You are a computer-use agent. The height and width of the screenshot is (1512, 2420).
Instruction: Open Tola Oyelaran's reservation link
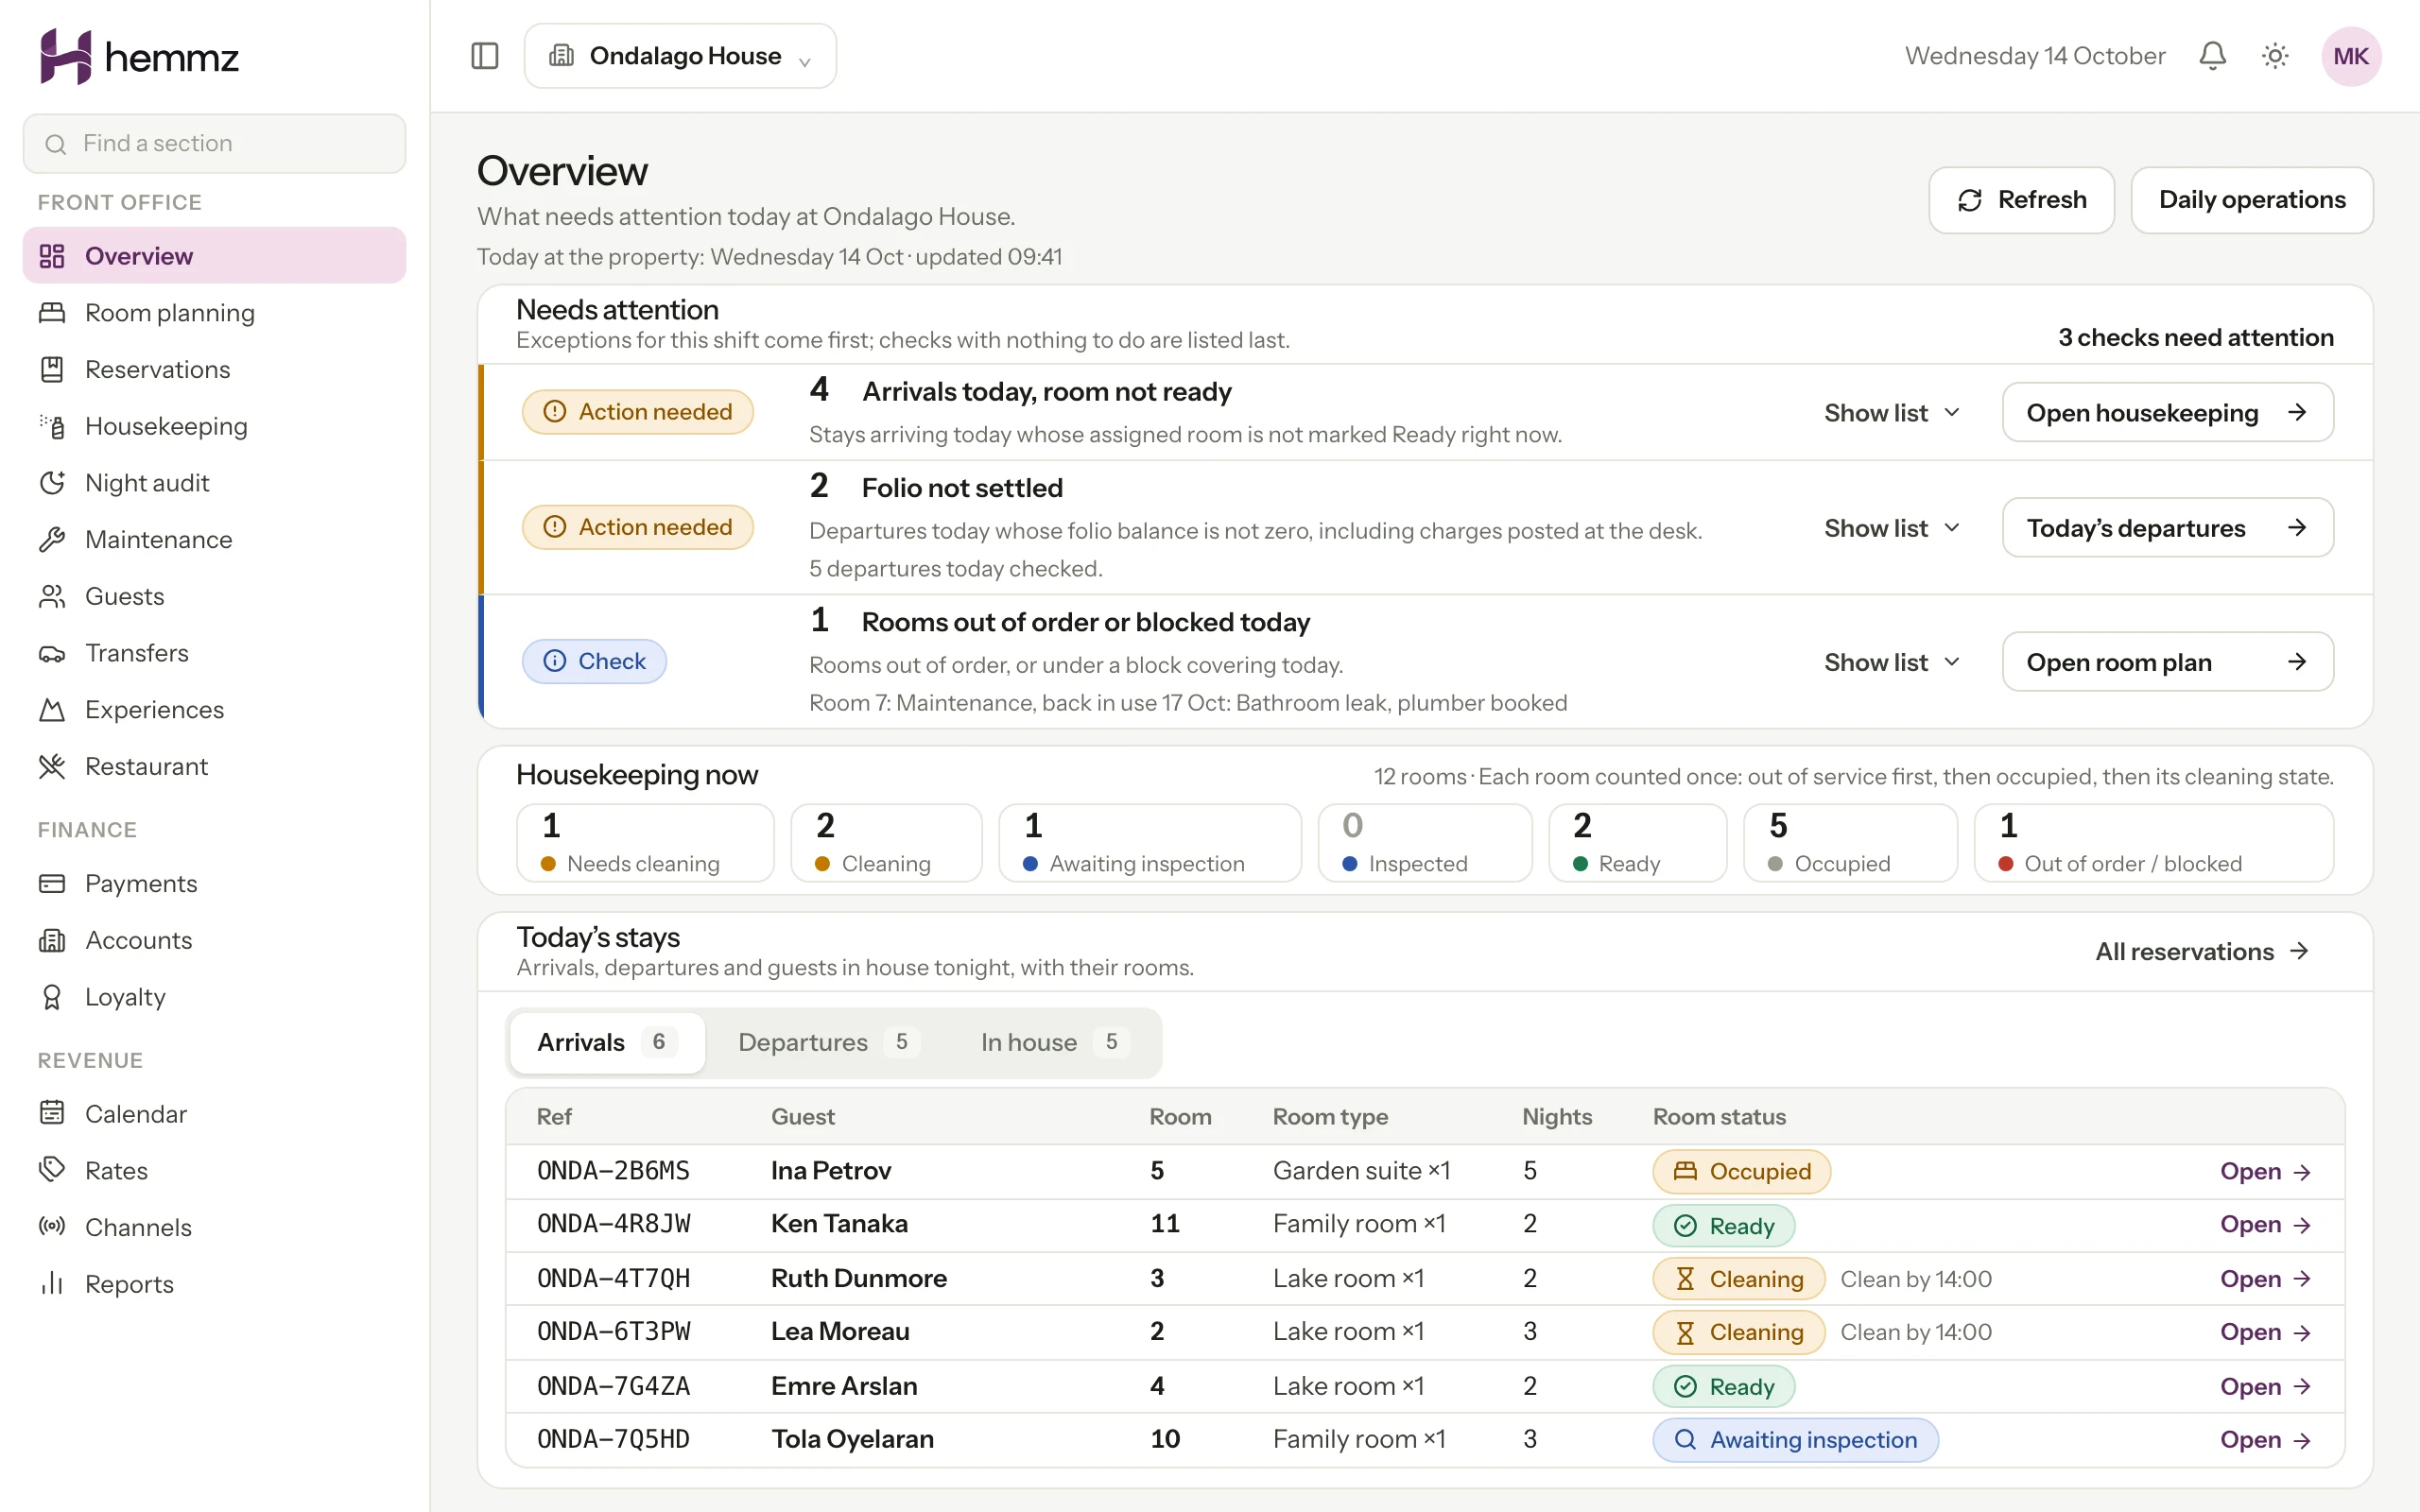[2265, 1440]
